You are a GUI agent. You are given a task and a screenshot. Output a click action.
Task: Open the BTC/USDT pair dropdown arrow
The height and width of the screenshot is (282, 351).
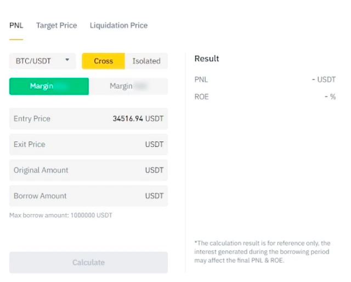pyautogui.click(x=67, y=60)
